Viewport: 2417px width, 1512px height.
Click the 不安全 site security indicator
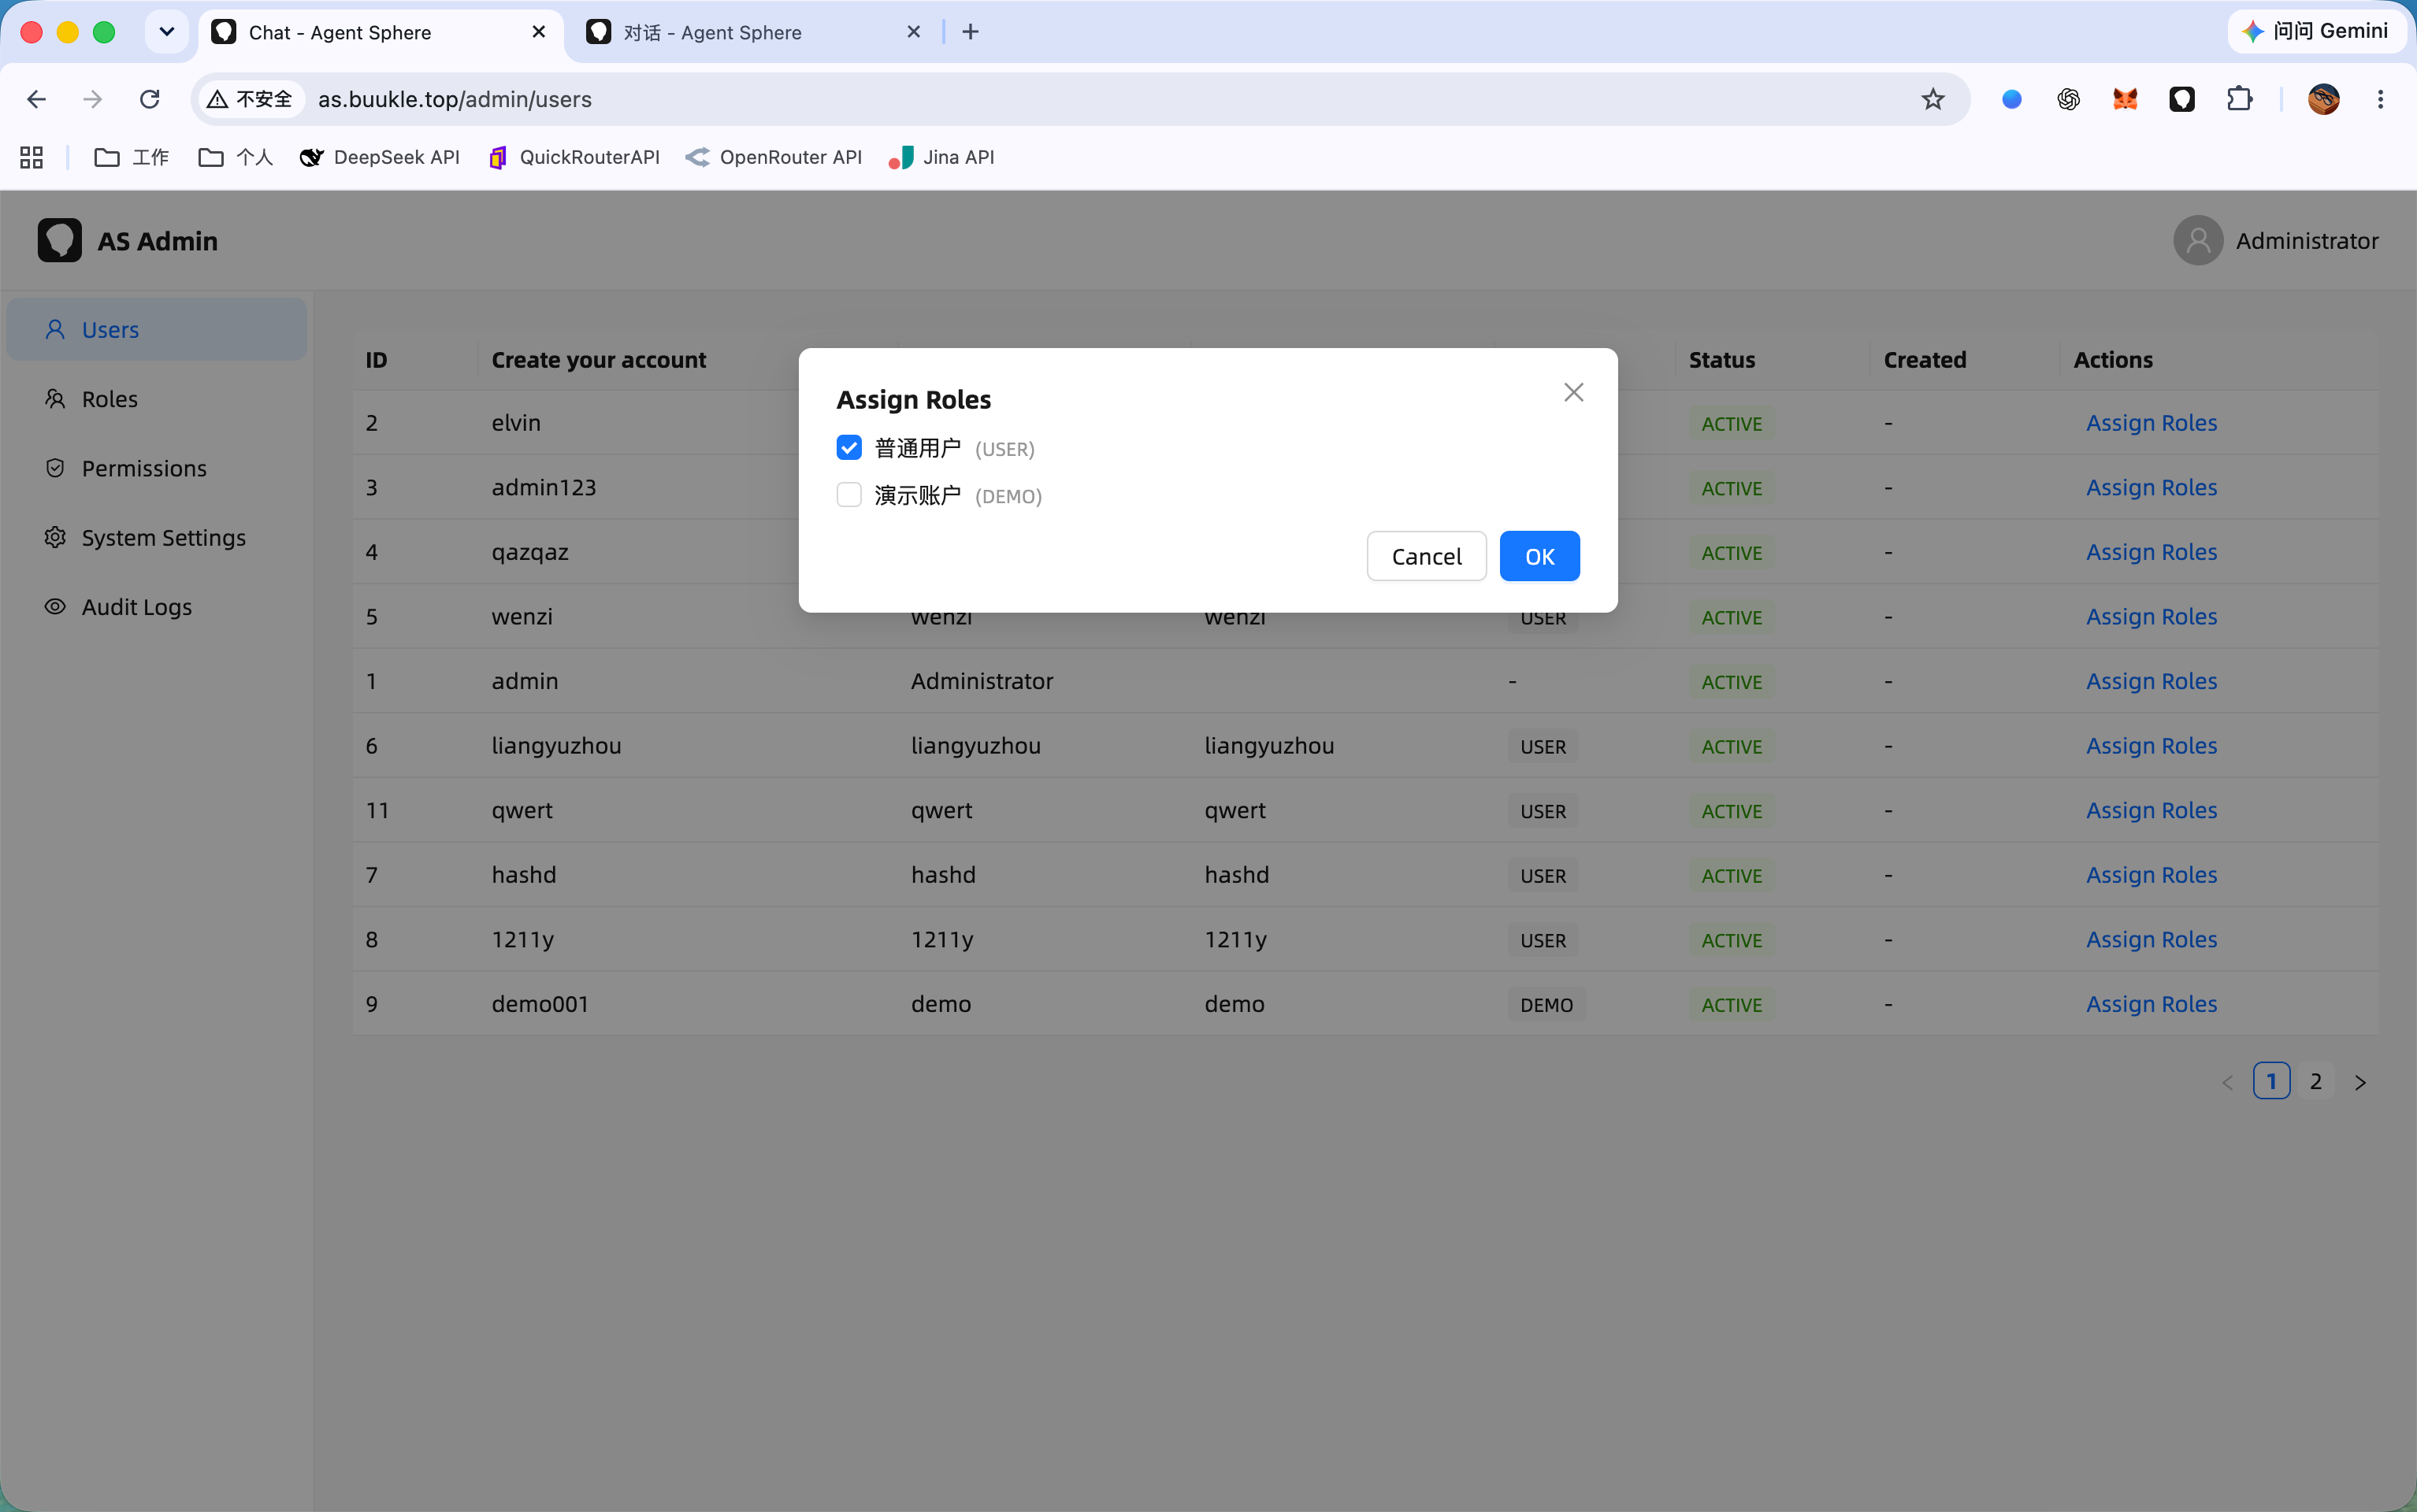click(x=250, y=99)
